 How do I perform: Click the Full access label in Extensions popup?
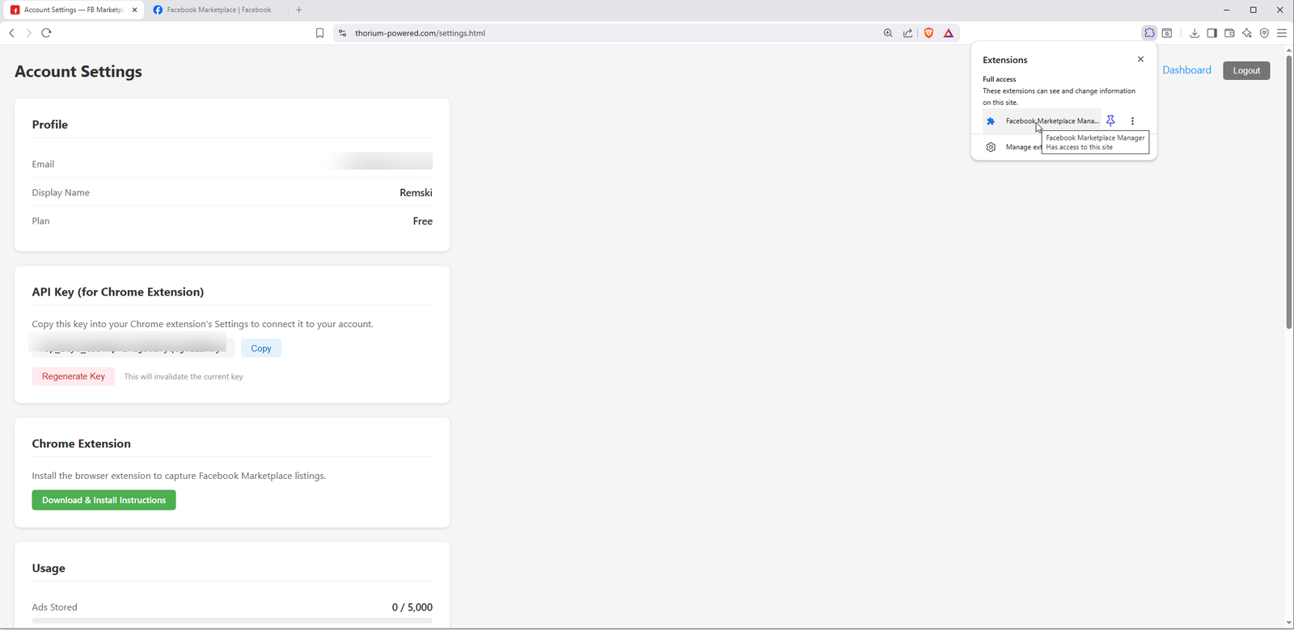point(999,79)
